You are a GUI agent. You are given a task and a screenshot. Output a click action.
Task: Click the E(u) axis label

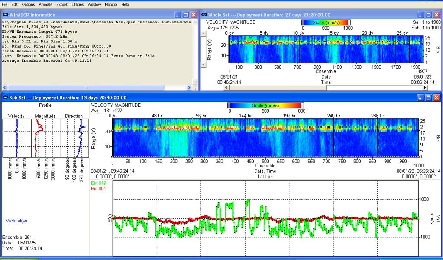[110, 218]
